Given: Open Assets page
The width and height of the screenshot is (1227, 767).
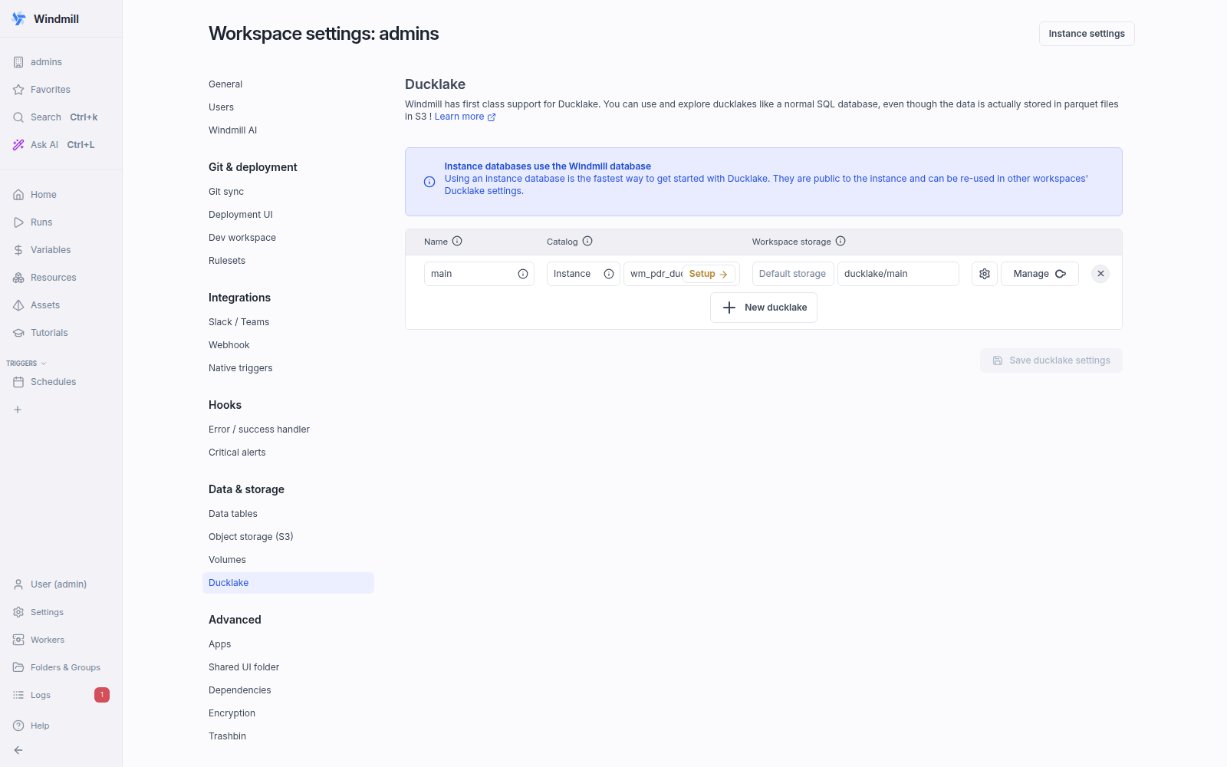Looking at the screenshot, I should point(61,305).
